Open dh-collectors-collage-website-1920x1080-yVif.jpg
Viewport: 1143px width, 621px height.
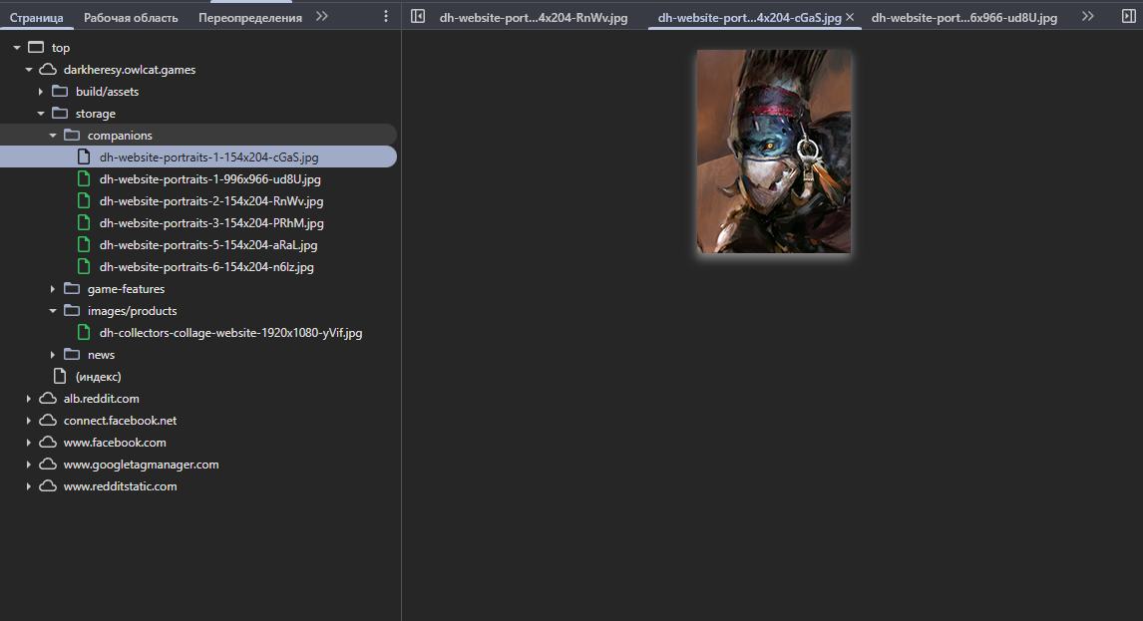click(x=230, y=332)
